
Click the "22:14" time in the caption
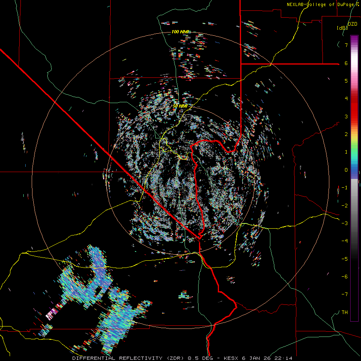click(284, 358)
